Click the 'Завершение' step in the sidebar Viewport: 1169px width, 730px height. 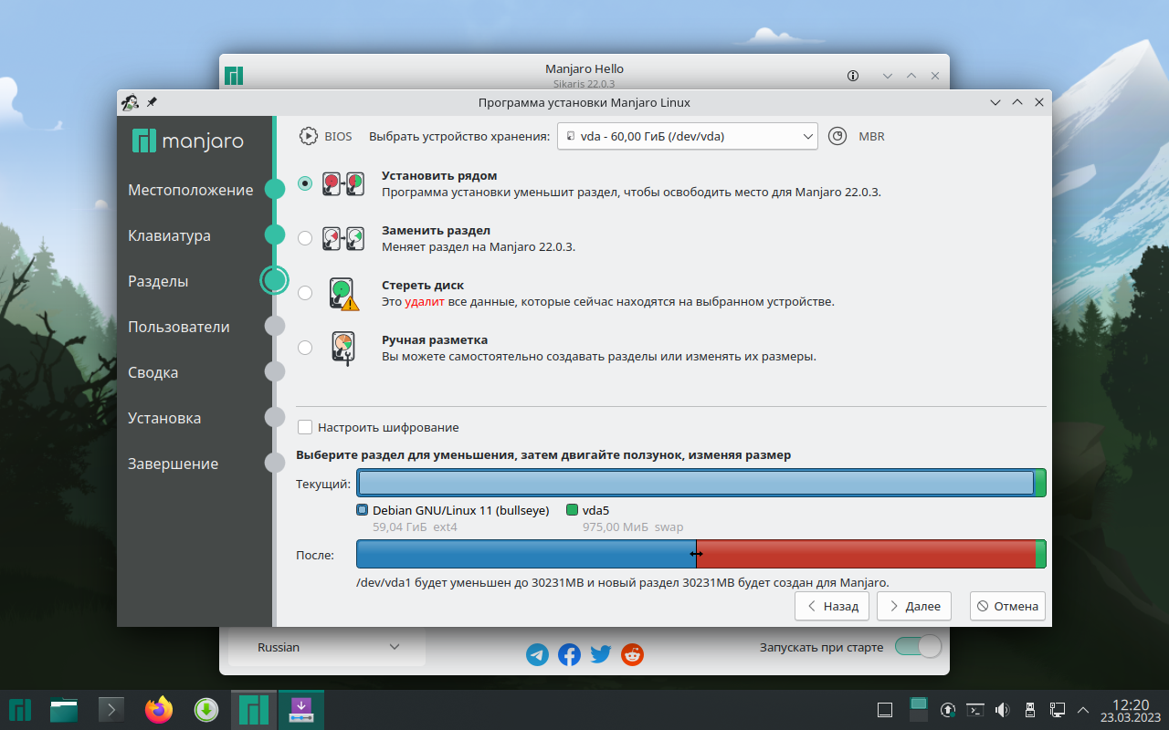point(174,464)
